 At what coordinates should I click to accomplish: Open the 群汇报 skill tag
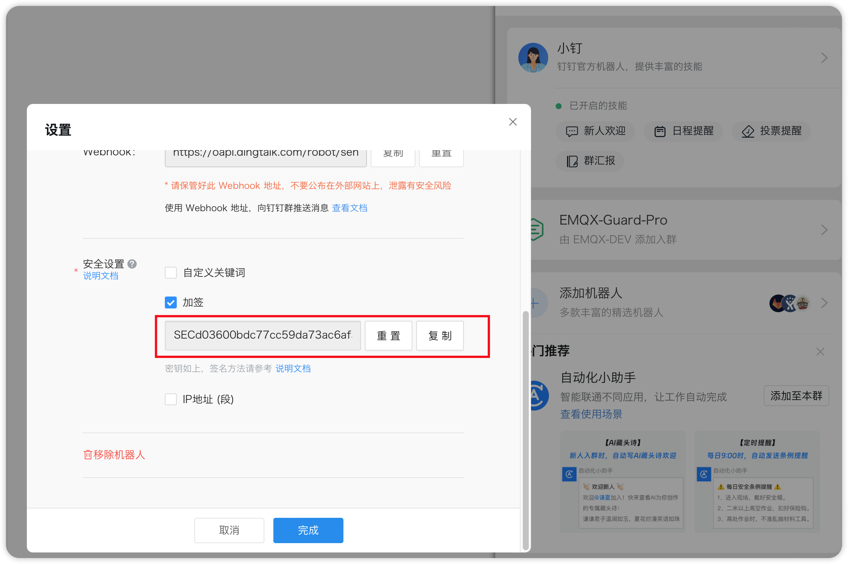click(x=590, y=161)
